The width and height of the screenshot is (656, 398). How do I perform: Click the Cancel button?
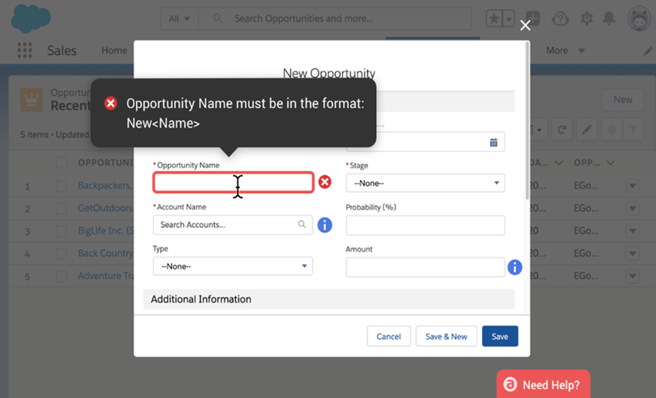(x=388, y=336)
